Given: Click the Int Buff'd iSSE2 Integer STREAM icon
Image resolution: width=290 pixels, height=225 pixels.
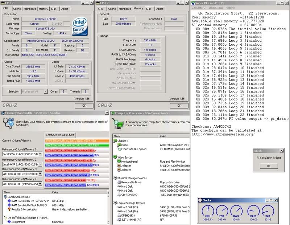Looking at the screenshot, I should click(x=5, y=218).
